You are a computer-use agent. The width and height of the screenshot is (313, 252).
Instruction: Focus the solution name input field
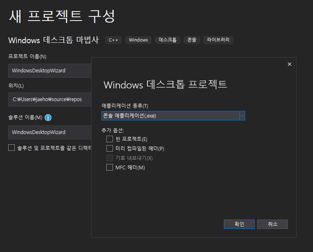50,132
